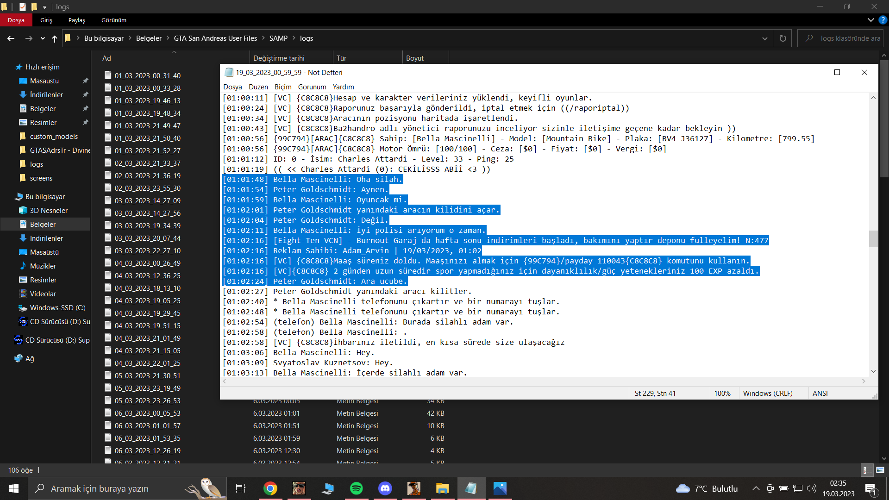Launch Google Chrome from taskbar

(x=270, y=488)
